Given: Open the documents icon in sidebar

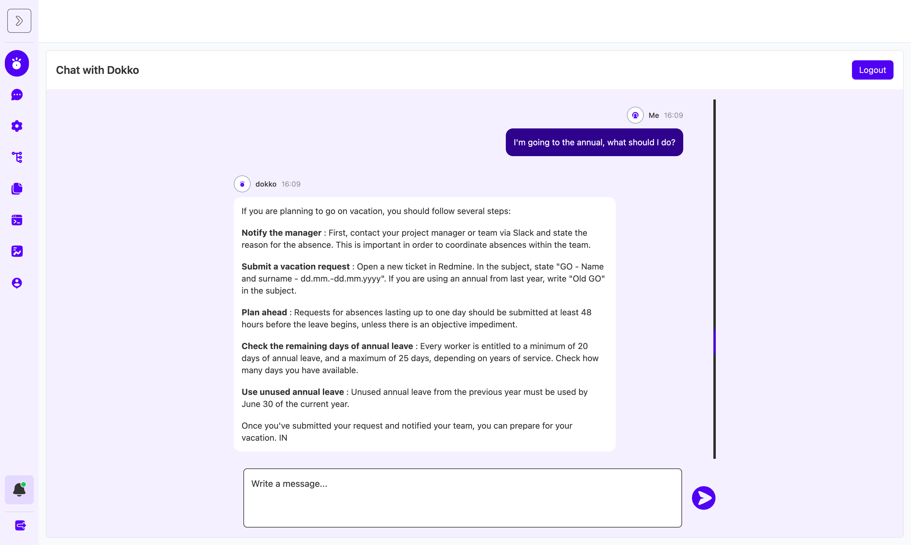Looking at the screenshot, I should 17,189.
